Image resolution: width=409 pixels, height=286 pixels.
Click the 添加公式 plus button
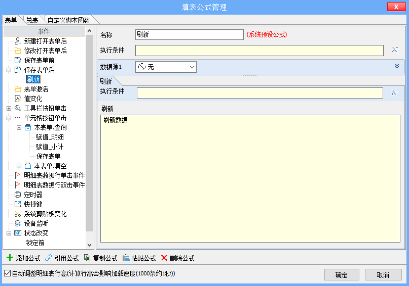[x=23, y=258]
